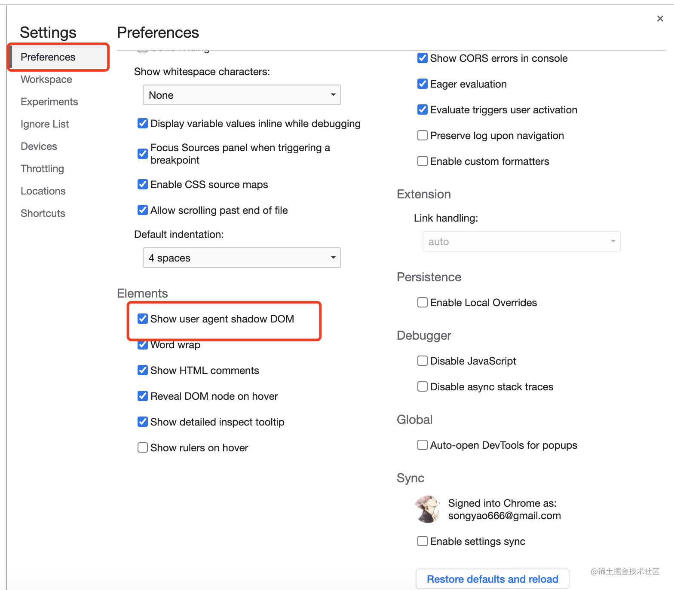Expand the Default indentation dropdown
The image size is (674, 590).
coord(242,258)
